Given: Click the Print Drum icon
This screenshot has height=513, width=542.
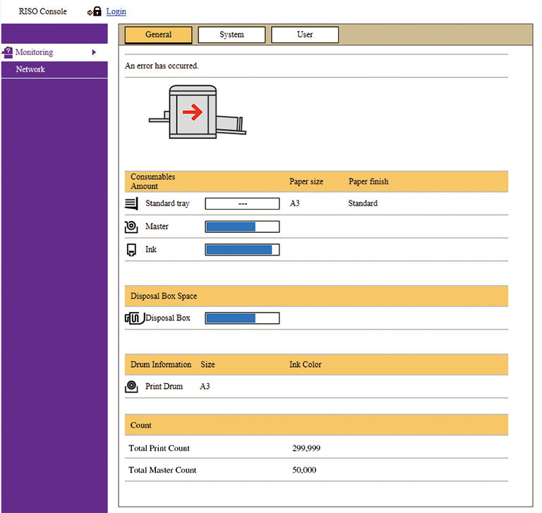Looking at the screenshot, I should coord(131,387).
